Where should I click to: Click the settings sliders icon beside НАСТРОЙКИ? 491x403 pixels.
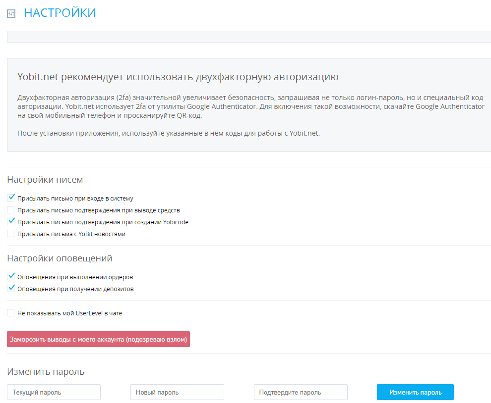[x=11, y=14]
